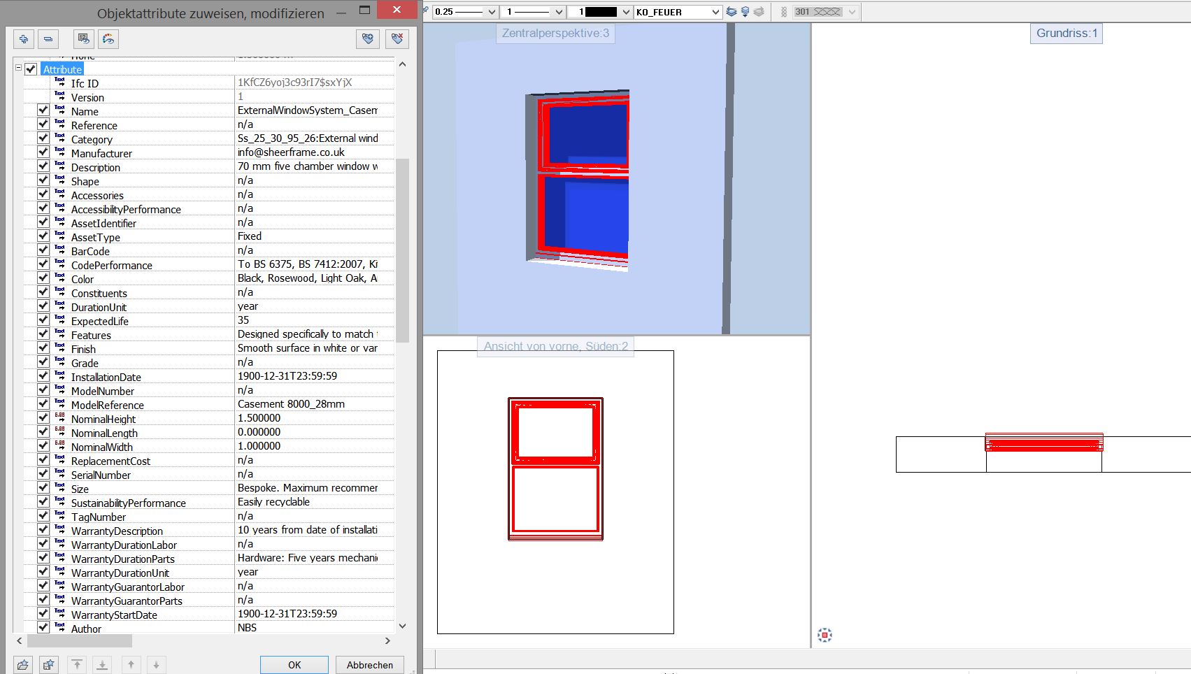
Task: Save favorite with the disk-star icon
Action: (48, 665)
